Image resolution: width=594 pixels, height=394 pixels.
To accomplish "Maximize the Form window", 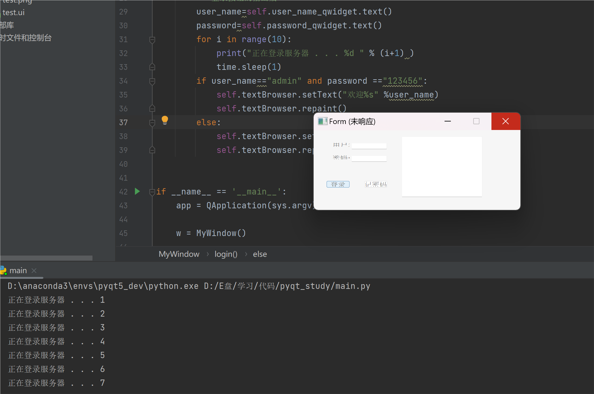I will [x=476, y=121].
